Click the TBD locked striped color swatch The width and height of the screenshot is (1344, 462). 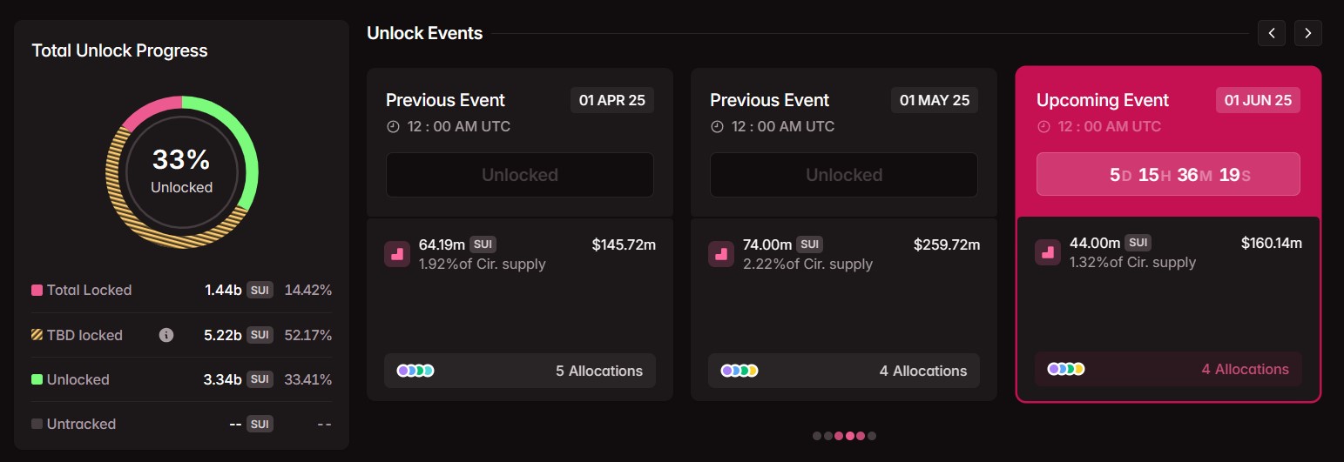coord(37,335)
